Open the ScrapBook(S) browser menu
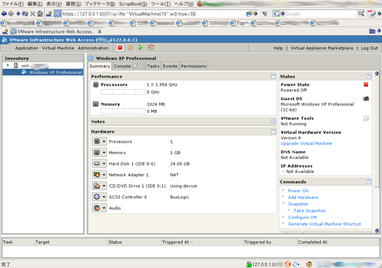 pos(133,4)
